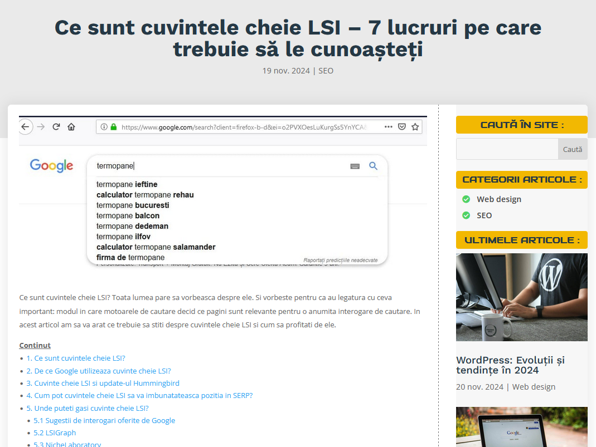Type in the site search input field
The height and width of the screenshot is (447, 596).
[507, 149]
